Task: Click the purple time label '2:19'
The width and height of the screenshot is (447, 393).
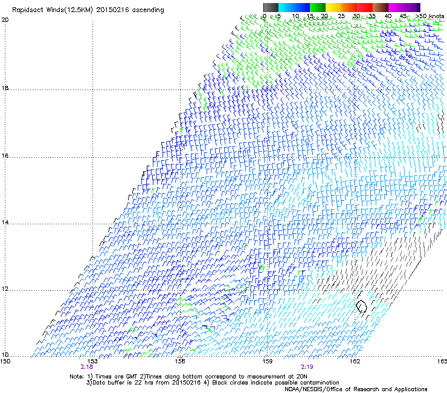Action: pos(307,367)
